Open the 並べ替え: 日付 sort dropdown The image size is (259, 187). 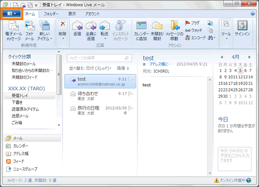tap(90, 68)
